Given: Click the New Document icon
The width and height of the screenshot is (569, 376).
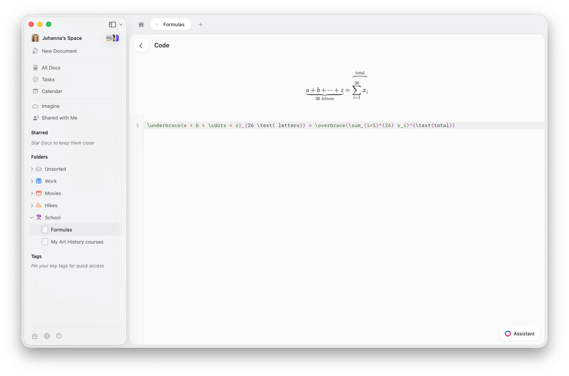Looking at the screenshot, I should pos(35,51).
